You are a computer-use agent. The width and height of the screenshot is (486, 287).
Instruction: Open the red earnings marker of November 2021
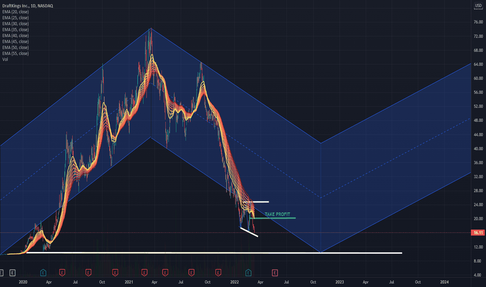(x=218, y=273)
